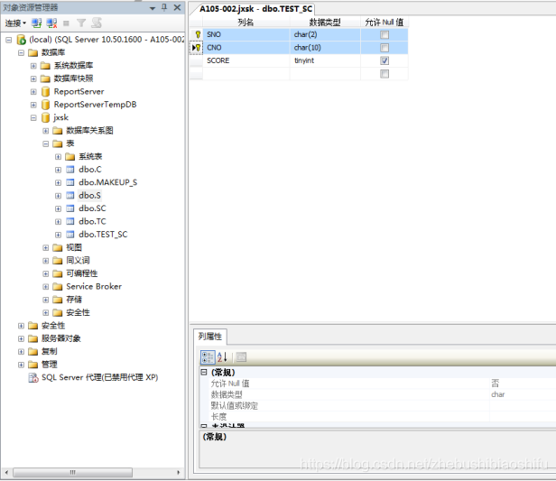This screenshot has width=556, height=481.
Task: Click the char(10) data type cell
Action: point(325,48)
